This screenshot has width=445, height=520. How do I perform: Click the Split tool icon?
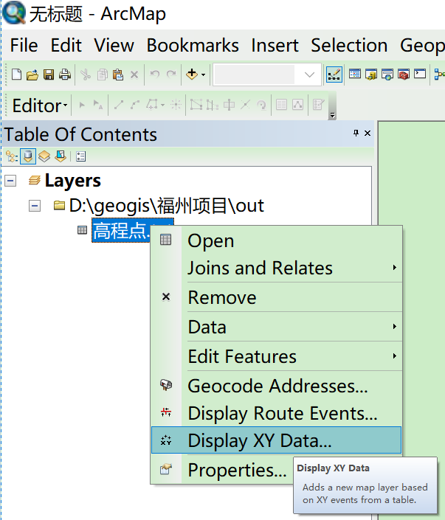245,105
